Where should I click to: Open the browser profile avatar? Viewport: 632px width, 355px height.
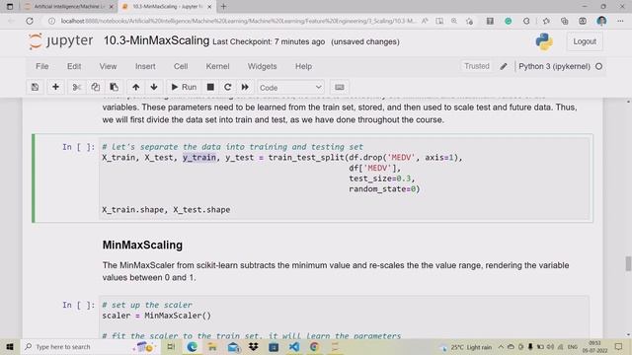pyautogui.click(x=601, y=21)
